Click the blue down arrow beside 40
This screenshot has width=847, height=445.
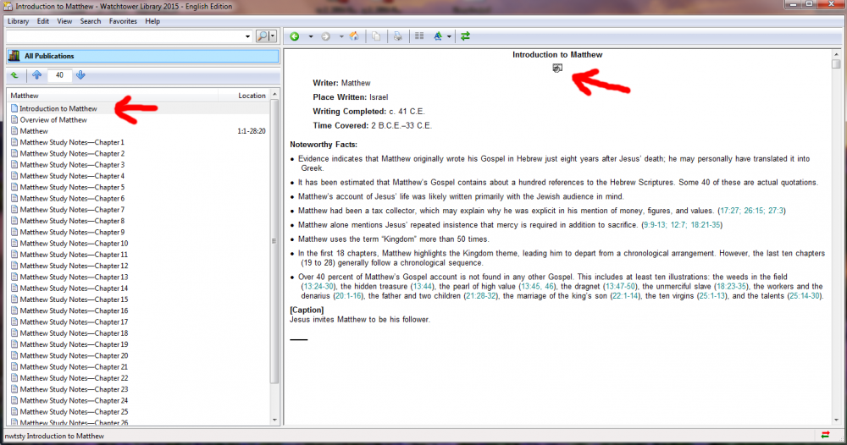(80, 75)
